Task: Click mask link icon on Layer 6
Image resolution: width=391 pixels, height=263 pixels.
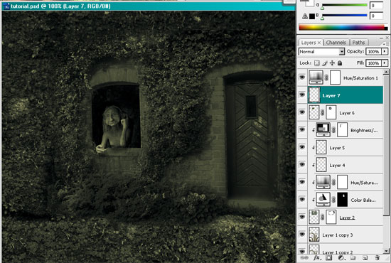Action: pos(323,113)
